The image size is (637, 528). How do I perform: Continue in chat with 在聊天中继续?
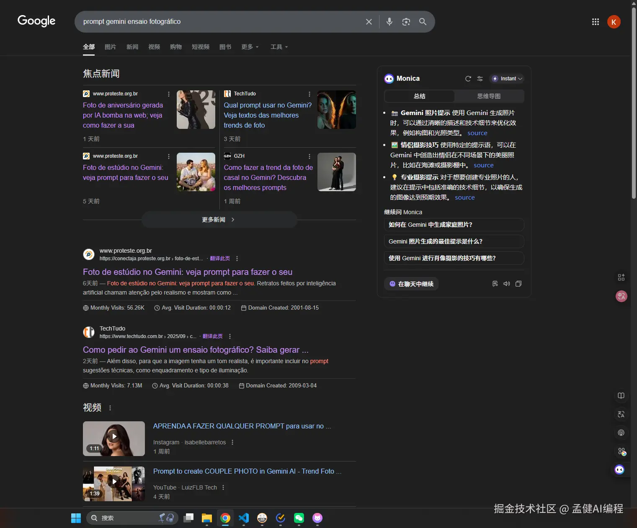[411, 284]
